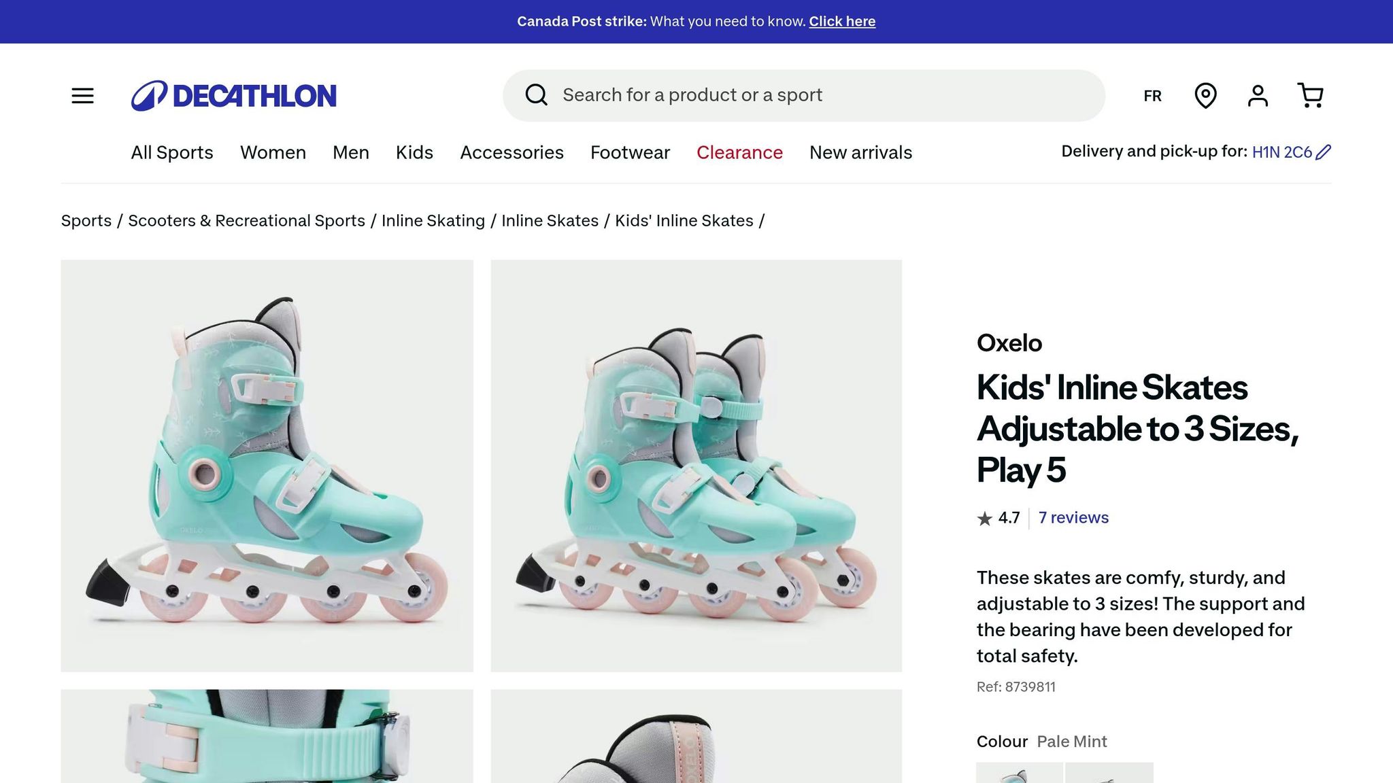The image size is (1393, 783).
Task: Open the pair of skates product photo
Action: coord(696,466)
